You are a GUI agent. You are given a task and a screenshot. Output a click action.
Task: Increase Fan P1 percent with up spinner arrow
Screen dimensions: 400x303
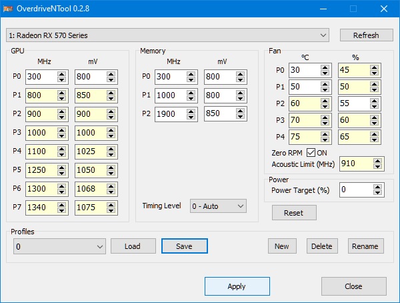point(374,84)
